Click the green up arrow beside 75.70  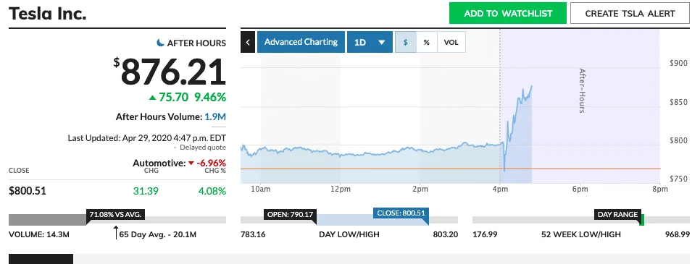click(153, 97)
